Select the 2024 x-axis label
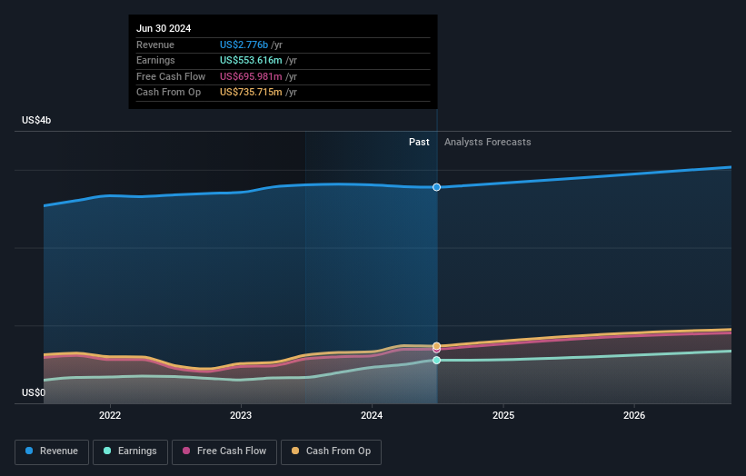Viewport: 746px width, 476px height. 372,415
